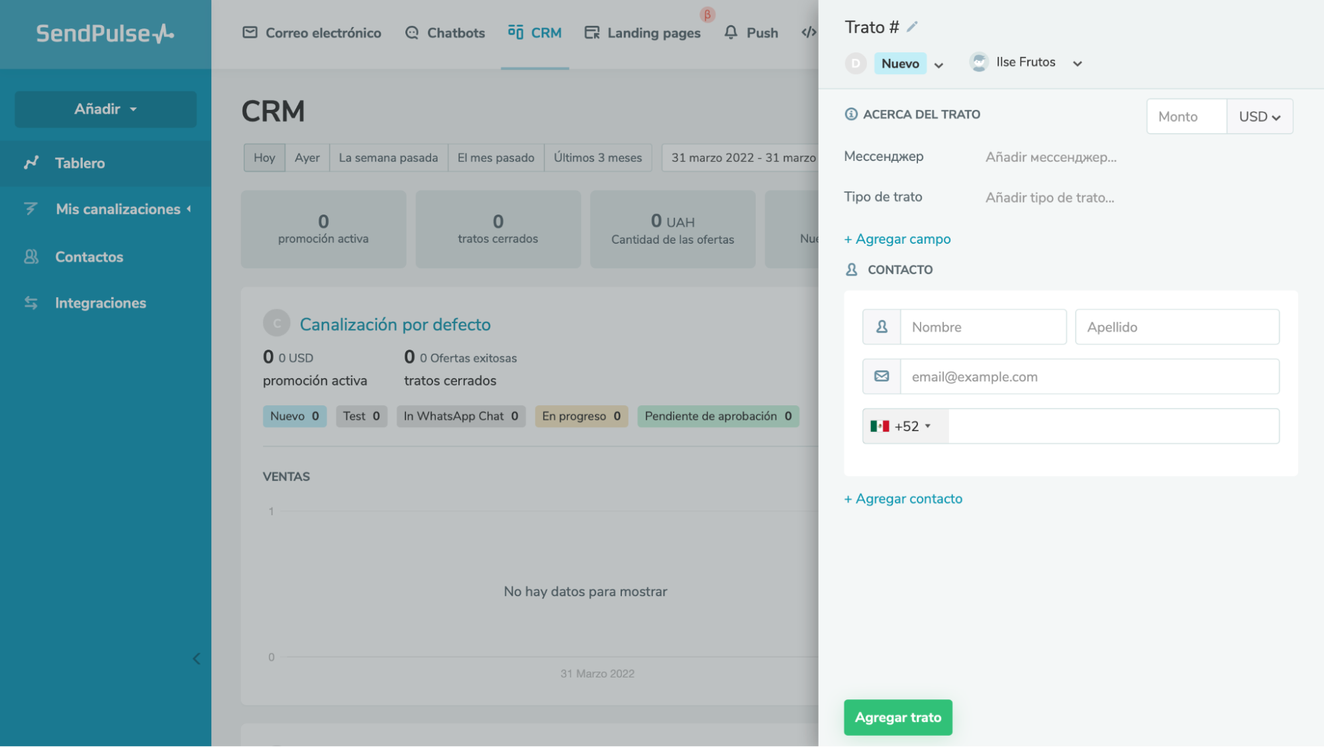Viewport: 1324px width, 747px height.
Task: Click the Integraciones arrows icon in sidebar
Action: (31, 303)
